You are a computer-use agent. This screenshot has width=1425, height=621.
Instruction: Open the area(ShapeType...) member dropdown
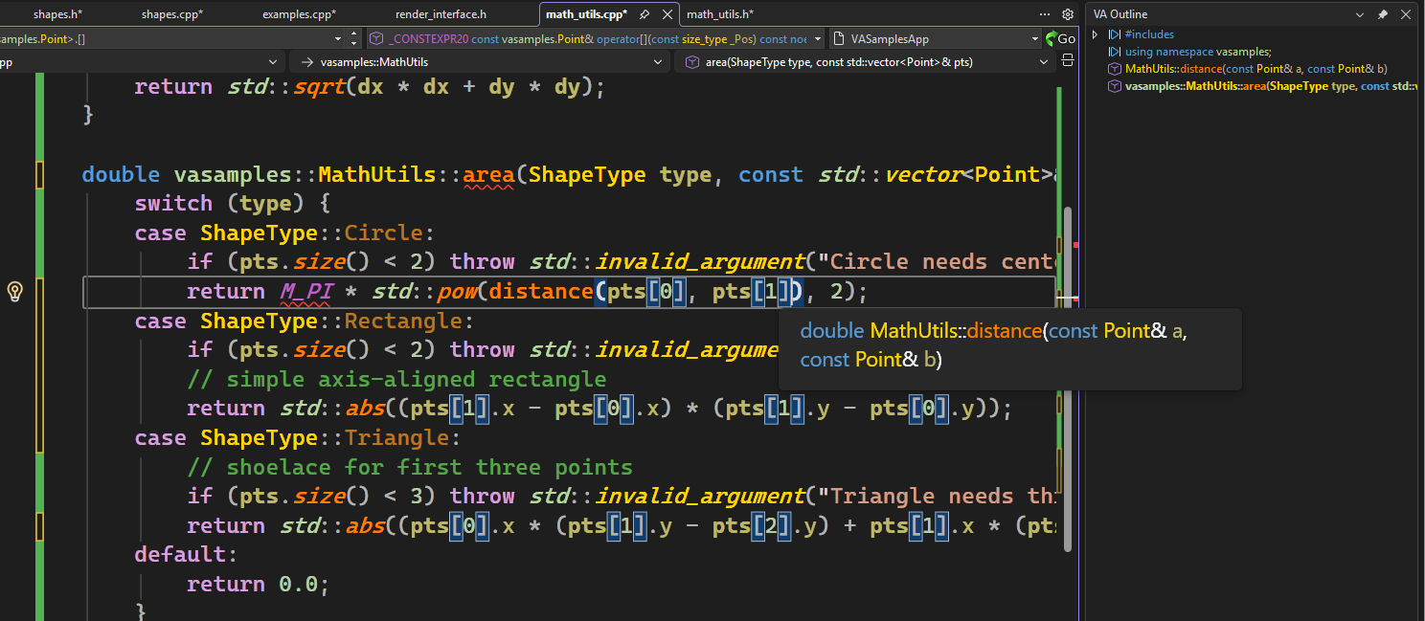point(1044,60)
